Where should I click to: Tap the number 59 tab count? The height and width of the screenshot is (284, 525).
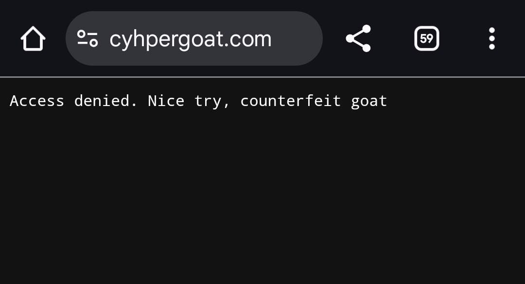pos(426,38)
